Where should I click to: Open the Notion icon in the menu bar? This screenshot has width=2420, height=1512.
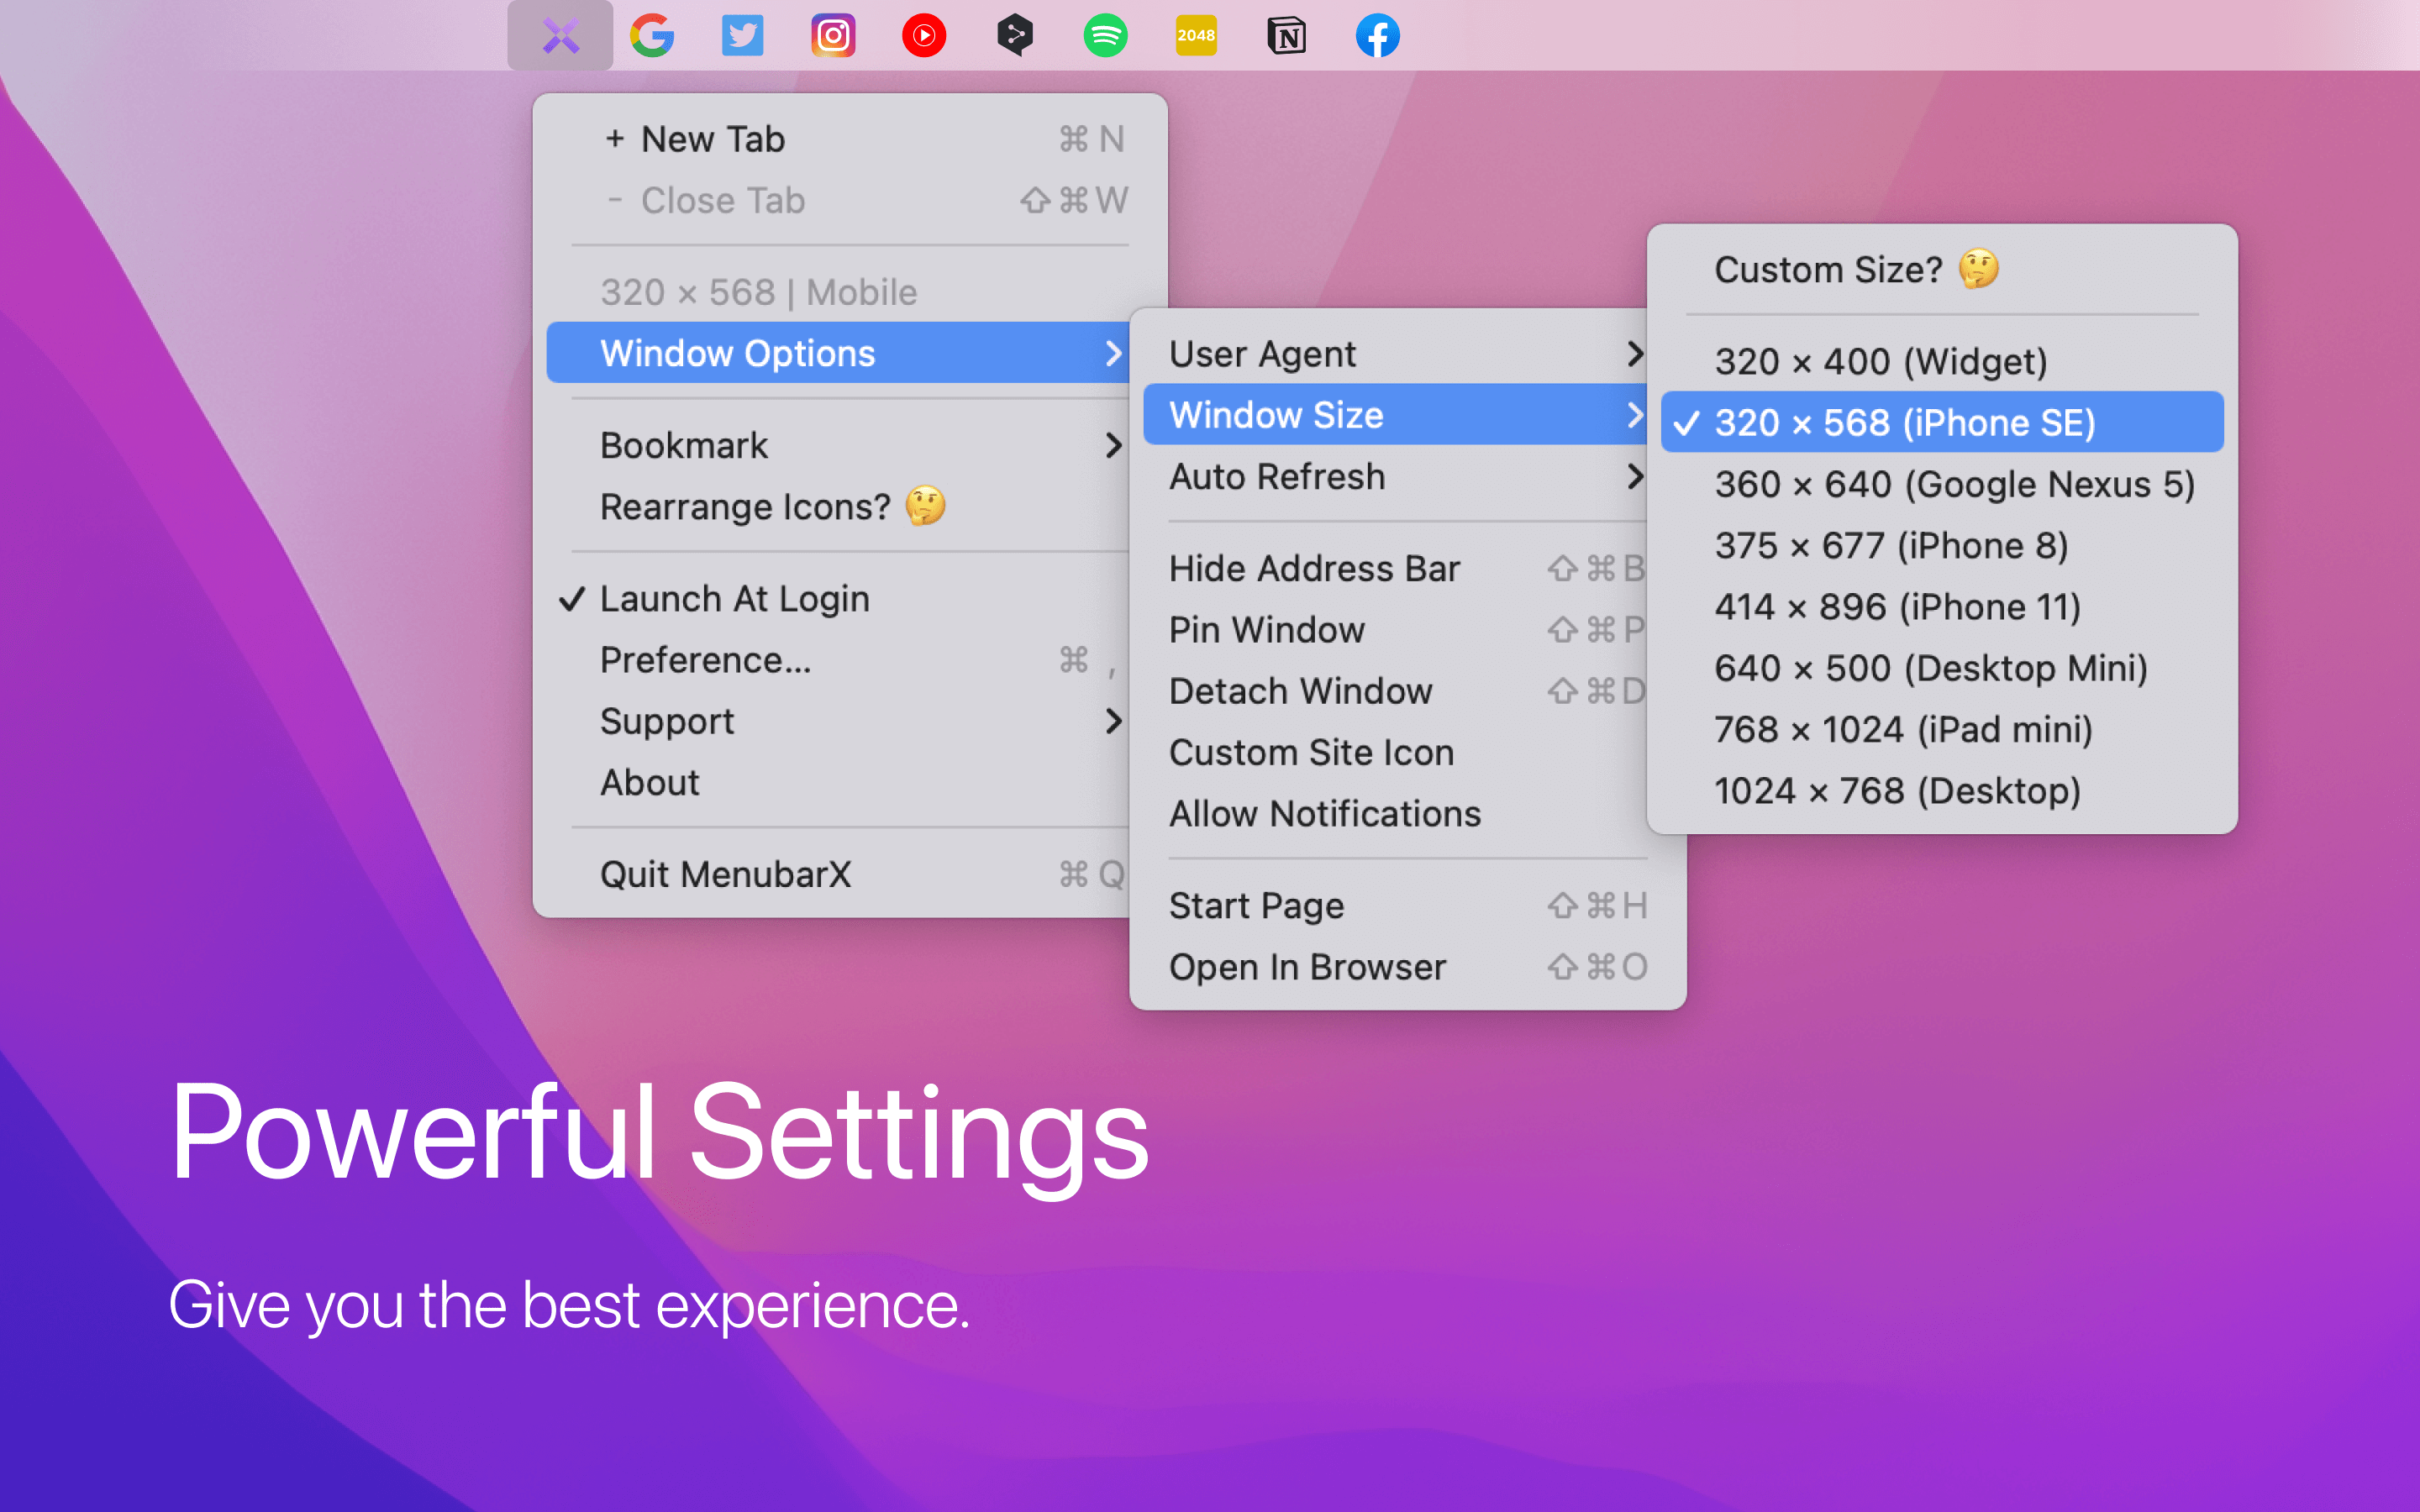pyautogui.click(x=1286, y=35)
